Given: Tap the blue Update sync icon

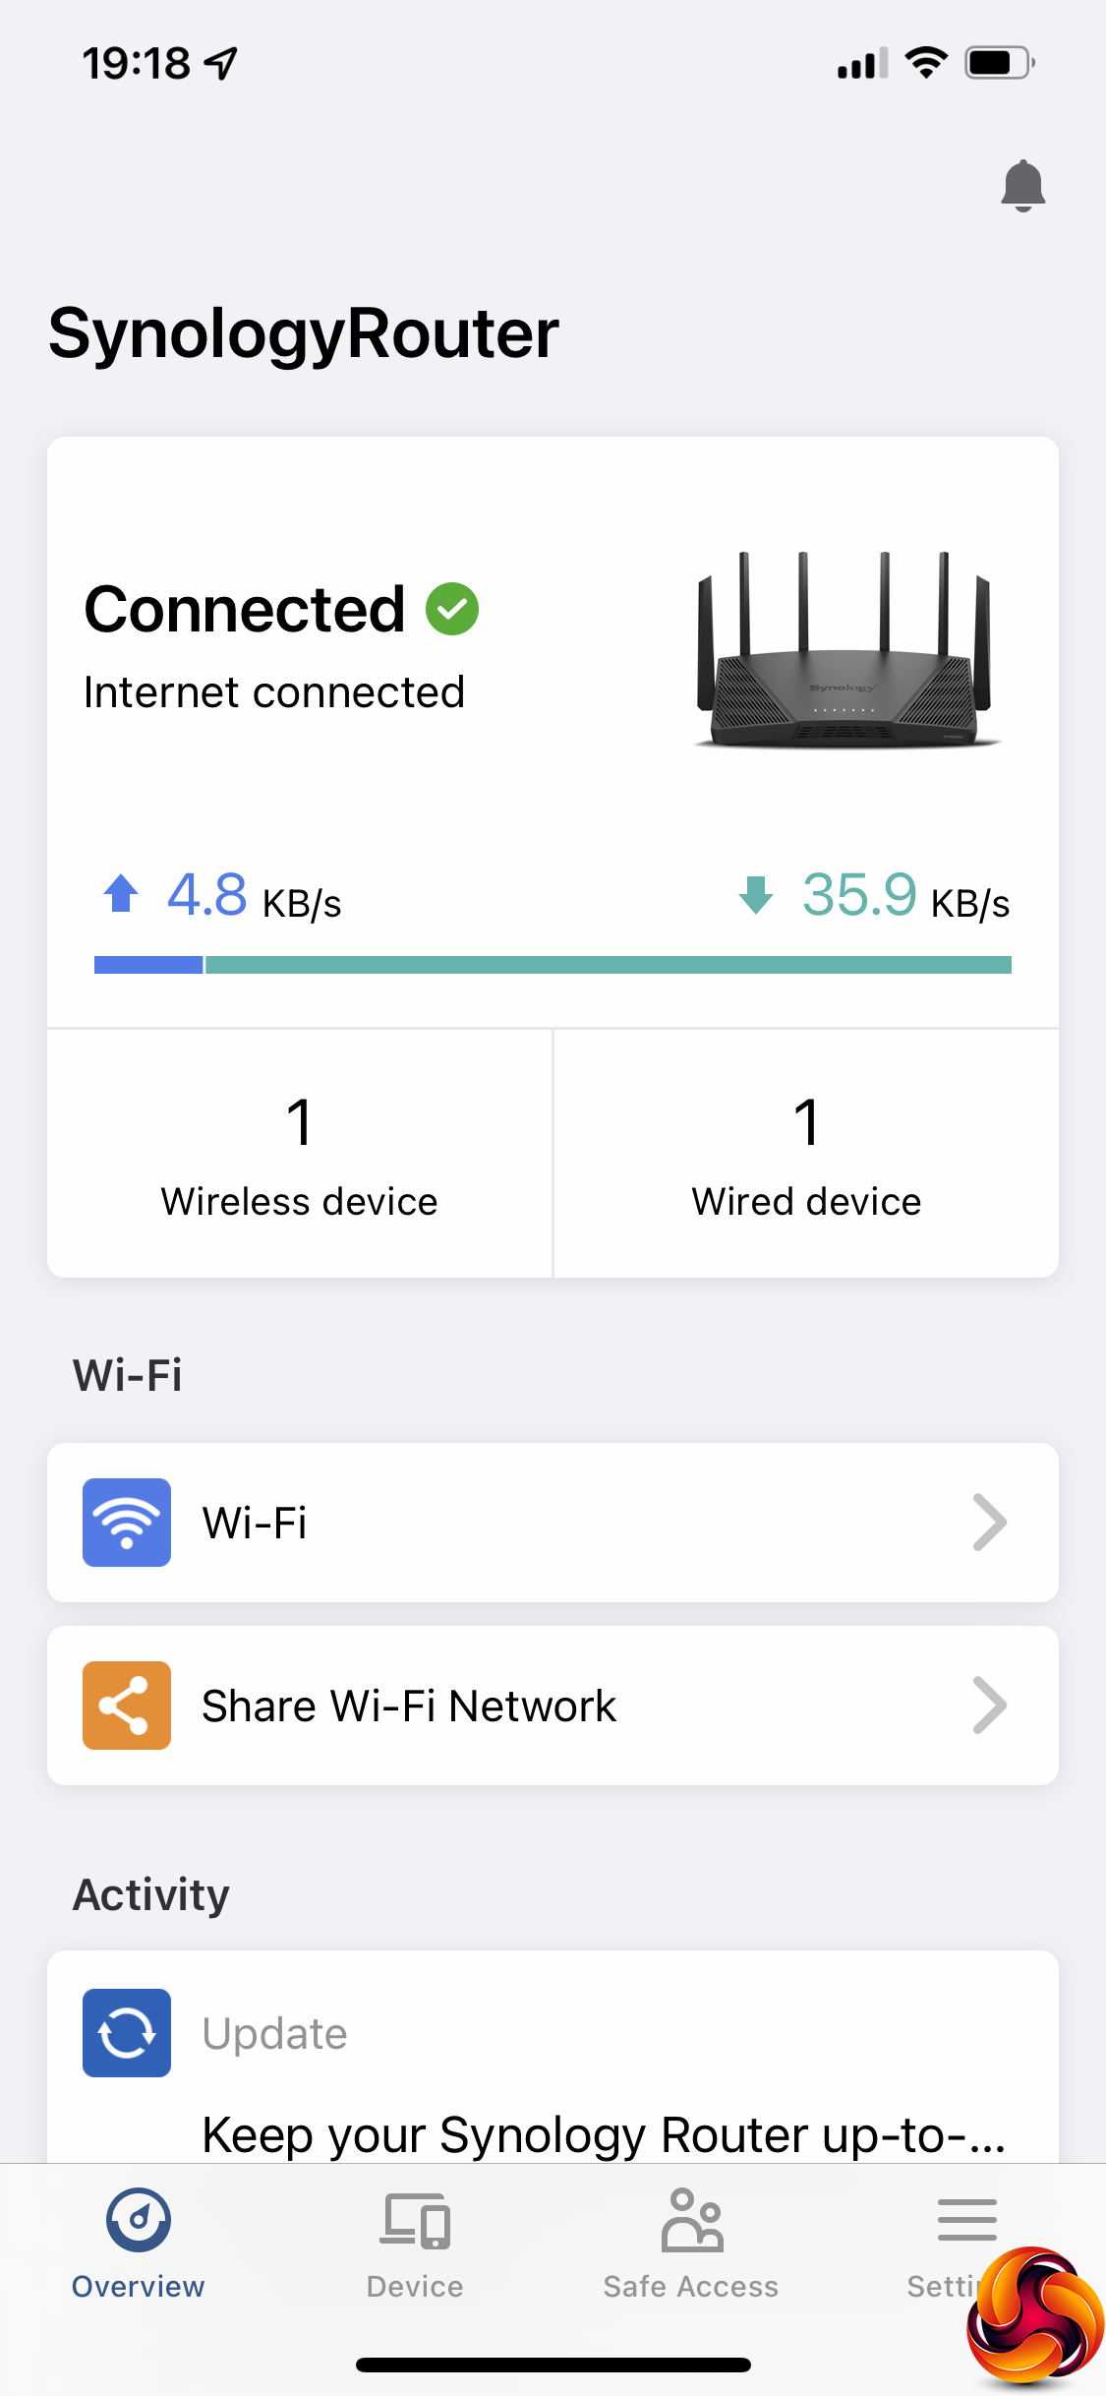Looking at the screenshot, I should pyautogui.click(x=127, y=2032).
